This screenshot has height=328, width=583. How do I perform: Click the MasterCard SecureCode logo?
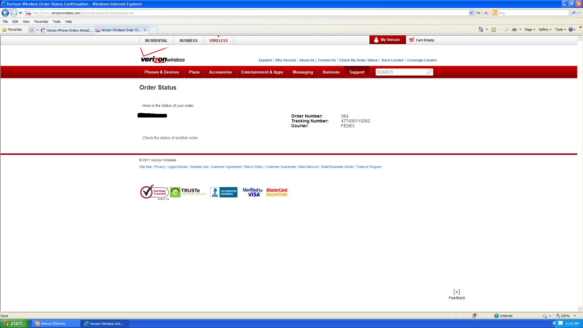[277, 192]
